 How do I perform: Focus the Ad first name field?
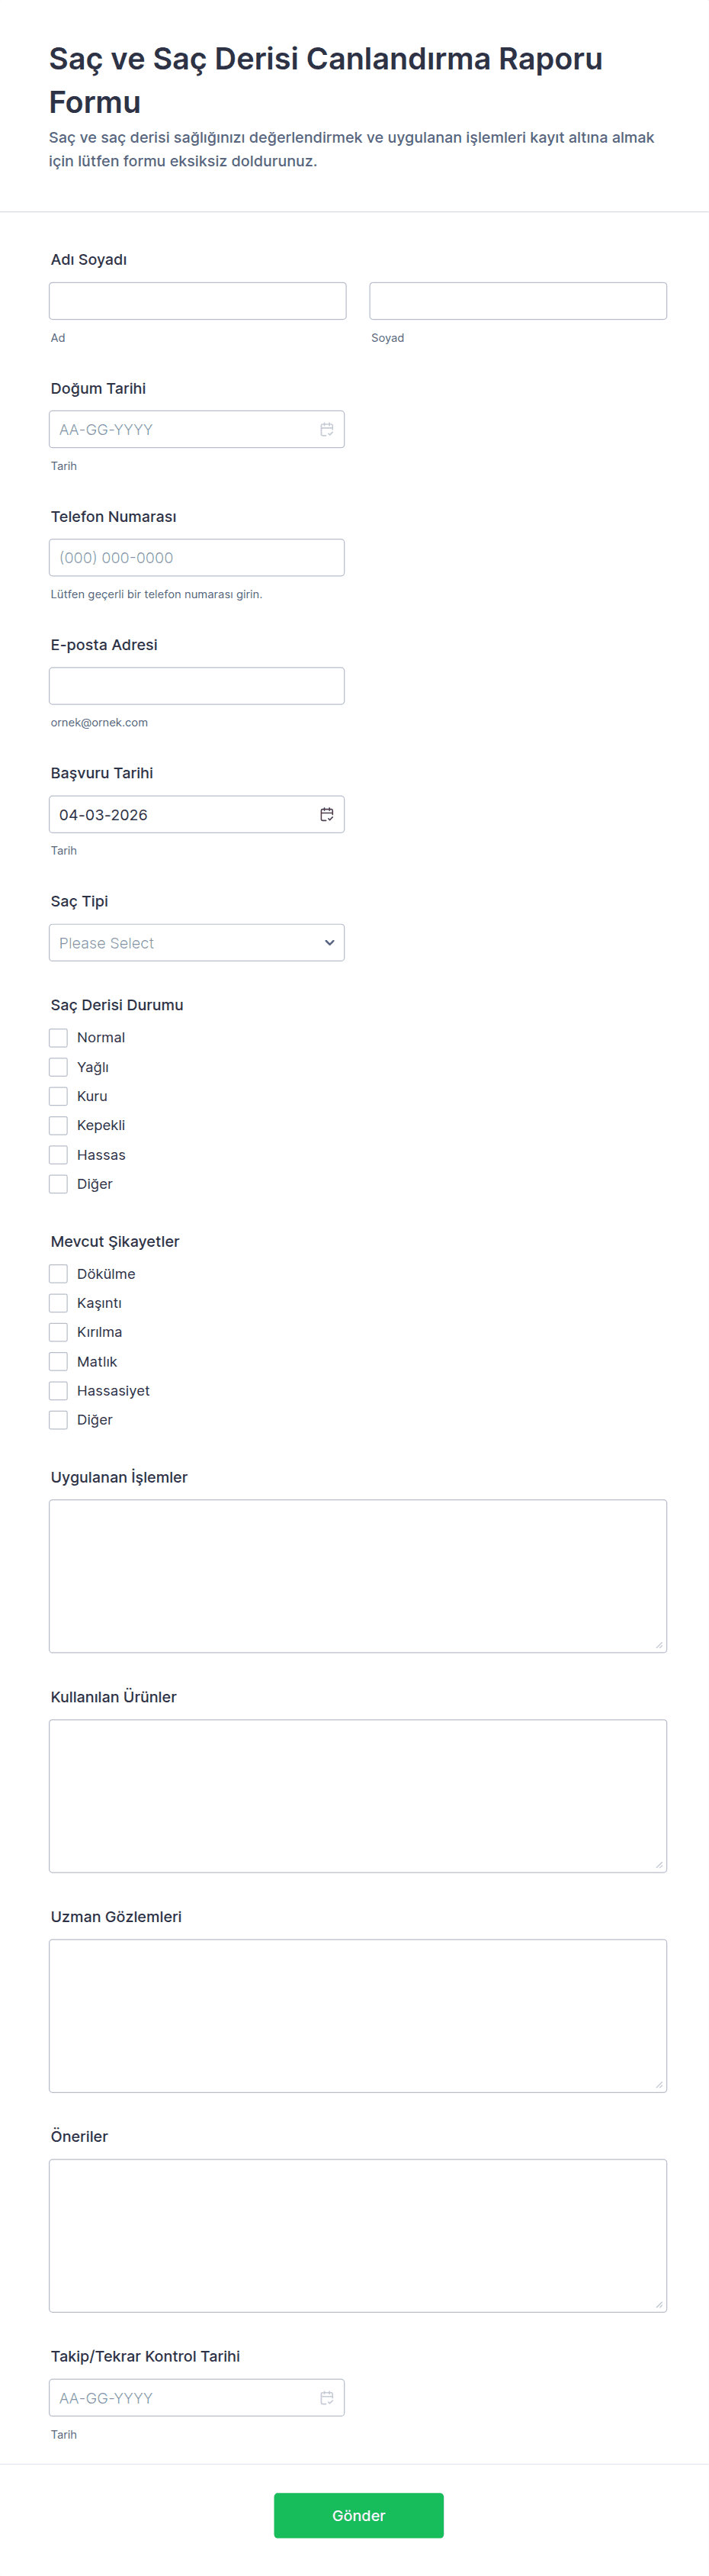coord(197,301)
